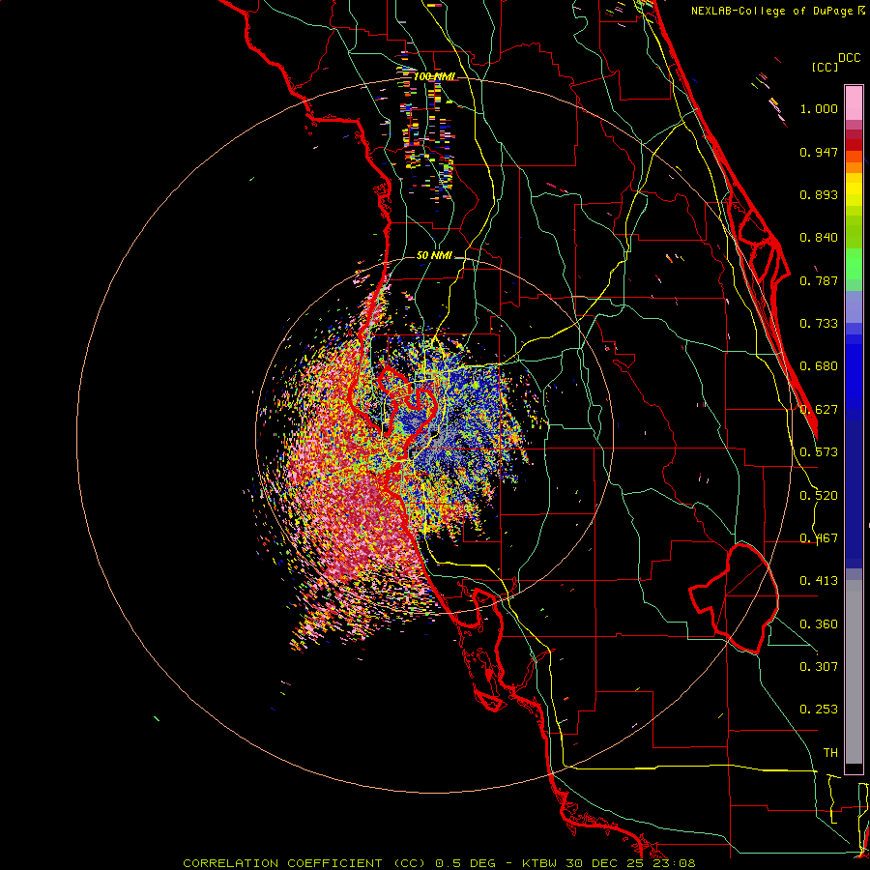Click the TH threshold label
The width and height of the screenshot is (870, 870).
(x=830, y=753)
